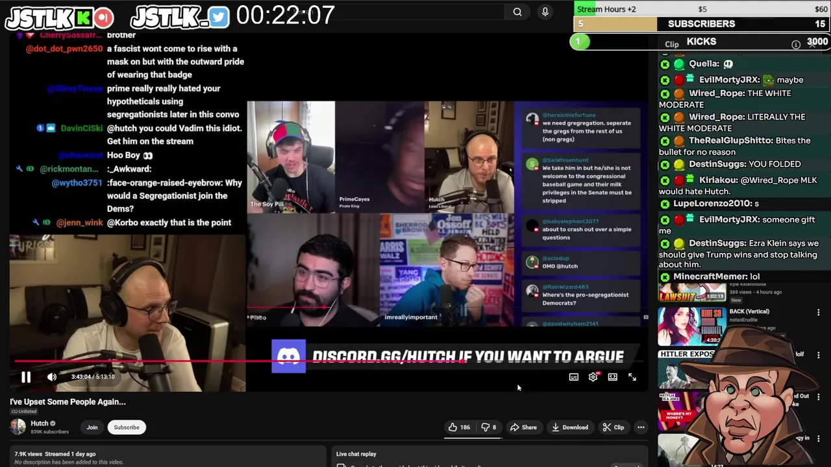831x467 pixels.
Task: Pause the YouTube video
Action: [x=26, y=377]
